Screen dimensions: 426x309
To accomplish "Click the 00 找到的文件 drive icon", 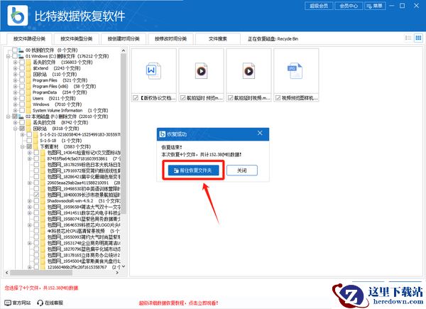I will pyautogui.click(x=21, y=50).
